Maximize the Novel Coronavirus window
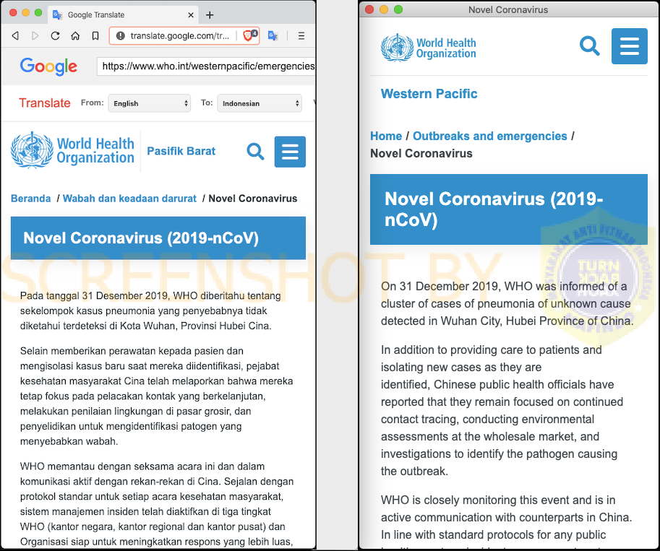Screen dimensions: 660x551 (398, 9)
